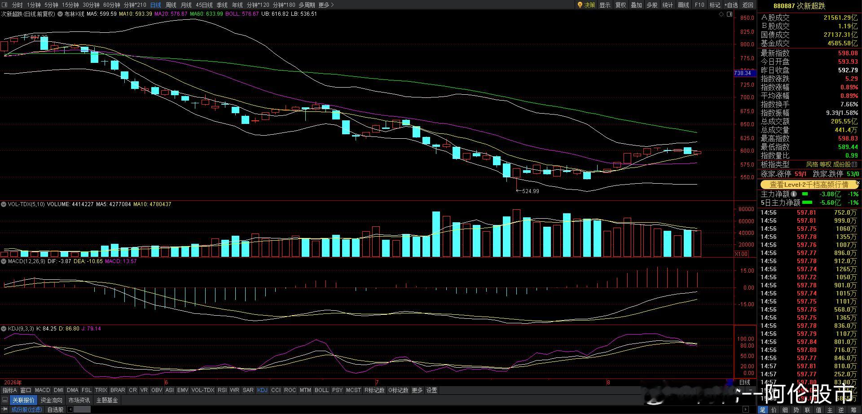Image resolution: width=862 pixels, height=414 pixels.
Task: Click the diamond icon above the price axis
Action: tap(721, 14)
